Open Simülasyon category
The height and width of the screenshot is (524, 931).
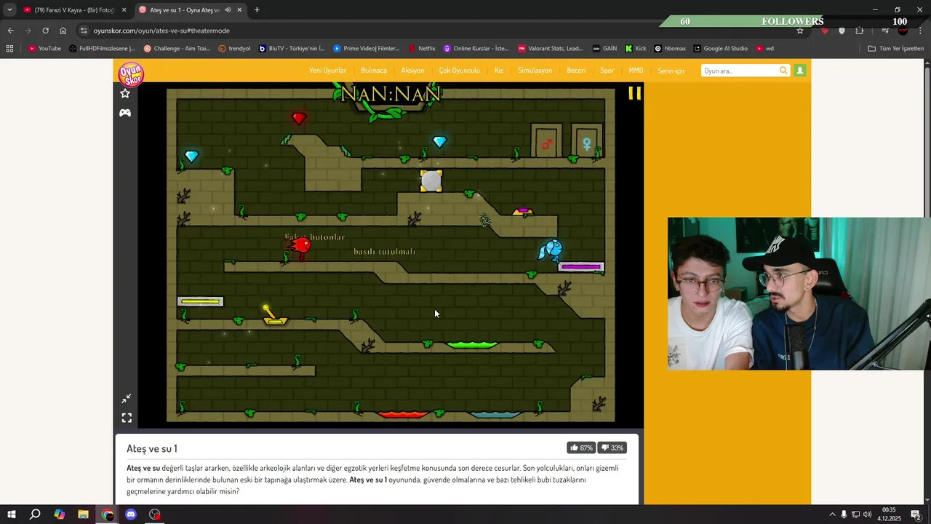pos(535,71)
